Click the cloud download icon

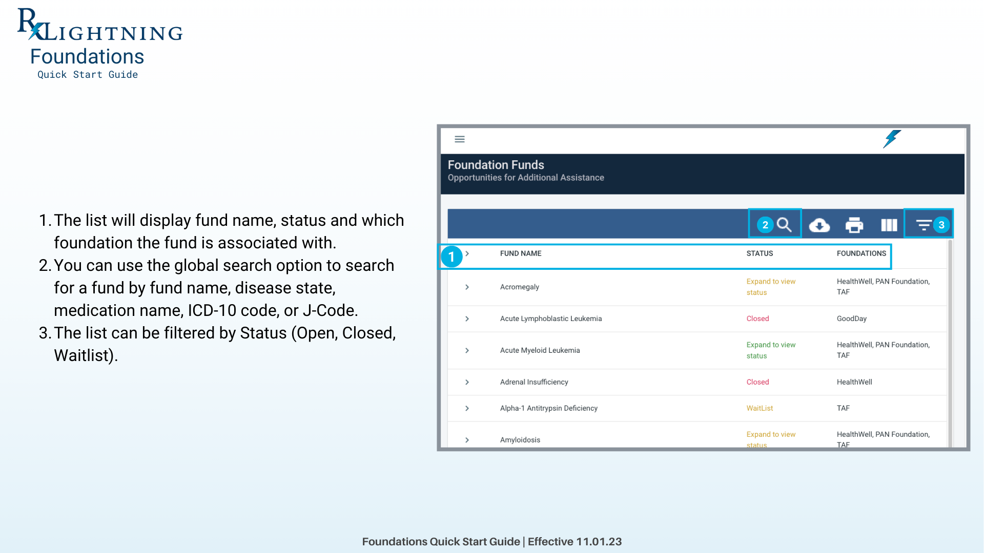[x=819, y=225]
